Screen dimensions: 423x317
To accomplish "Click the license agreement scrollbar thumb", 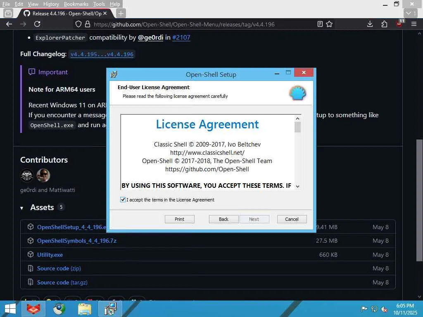I will [297, 127].
